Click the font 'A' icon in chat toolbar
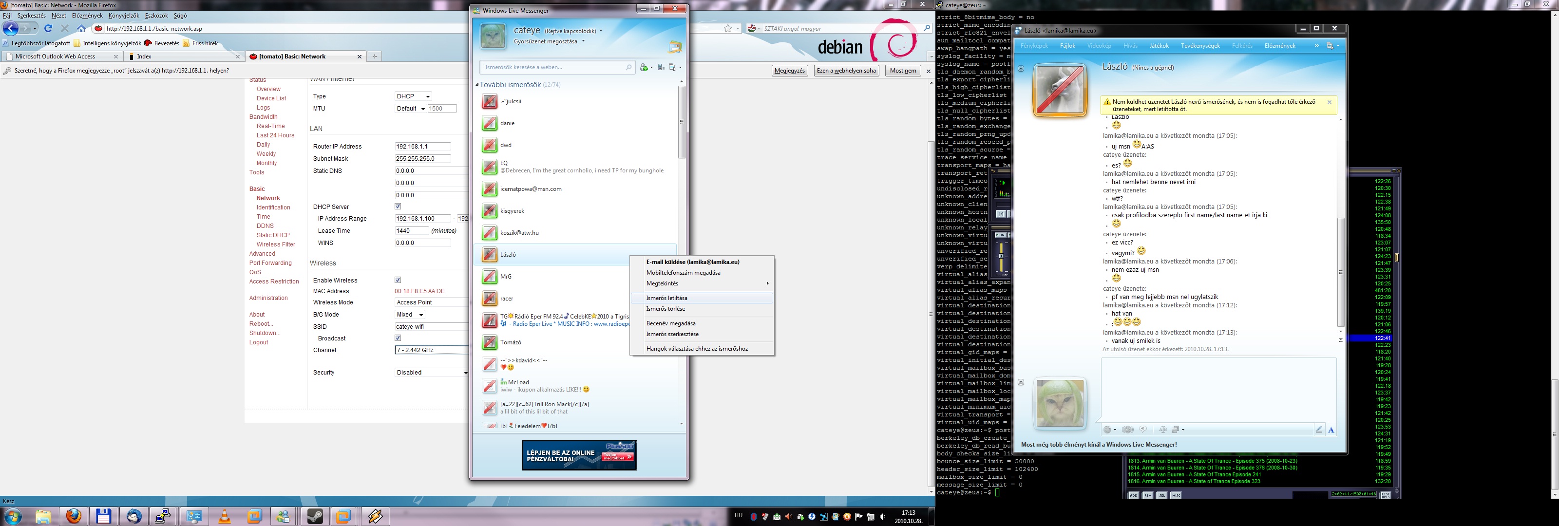Image resolution: width=1559 pixels, height=526 pixels. point(1331,430)
